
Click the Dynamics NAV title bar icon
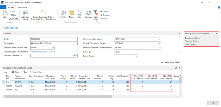click(x=3, y=2)
